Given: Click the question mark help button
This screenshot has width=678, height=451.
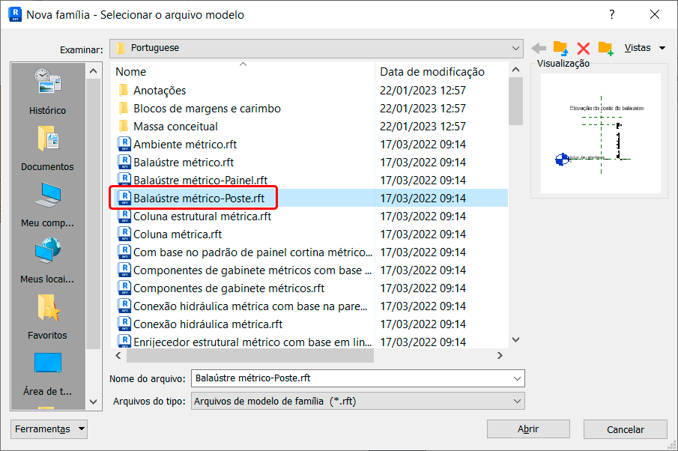Looking at the screenshot, I should (x=612, y=14).
